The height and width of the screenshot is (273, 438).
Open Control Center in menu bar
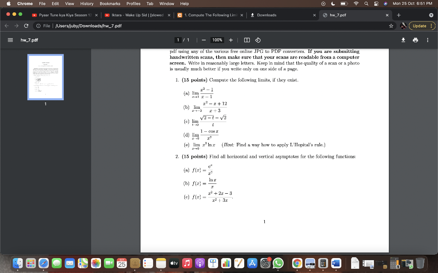[x=376, y=3]
